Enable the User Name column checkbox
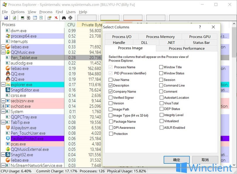Screen dimensions: 237x174 click(111, 80)
